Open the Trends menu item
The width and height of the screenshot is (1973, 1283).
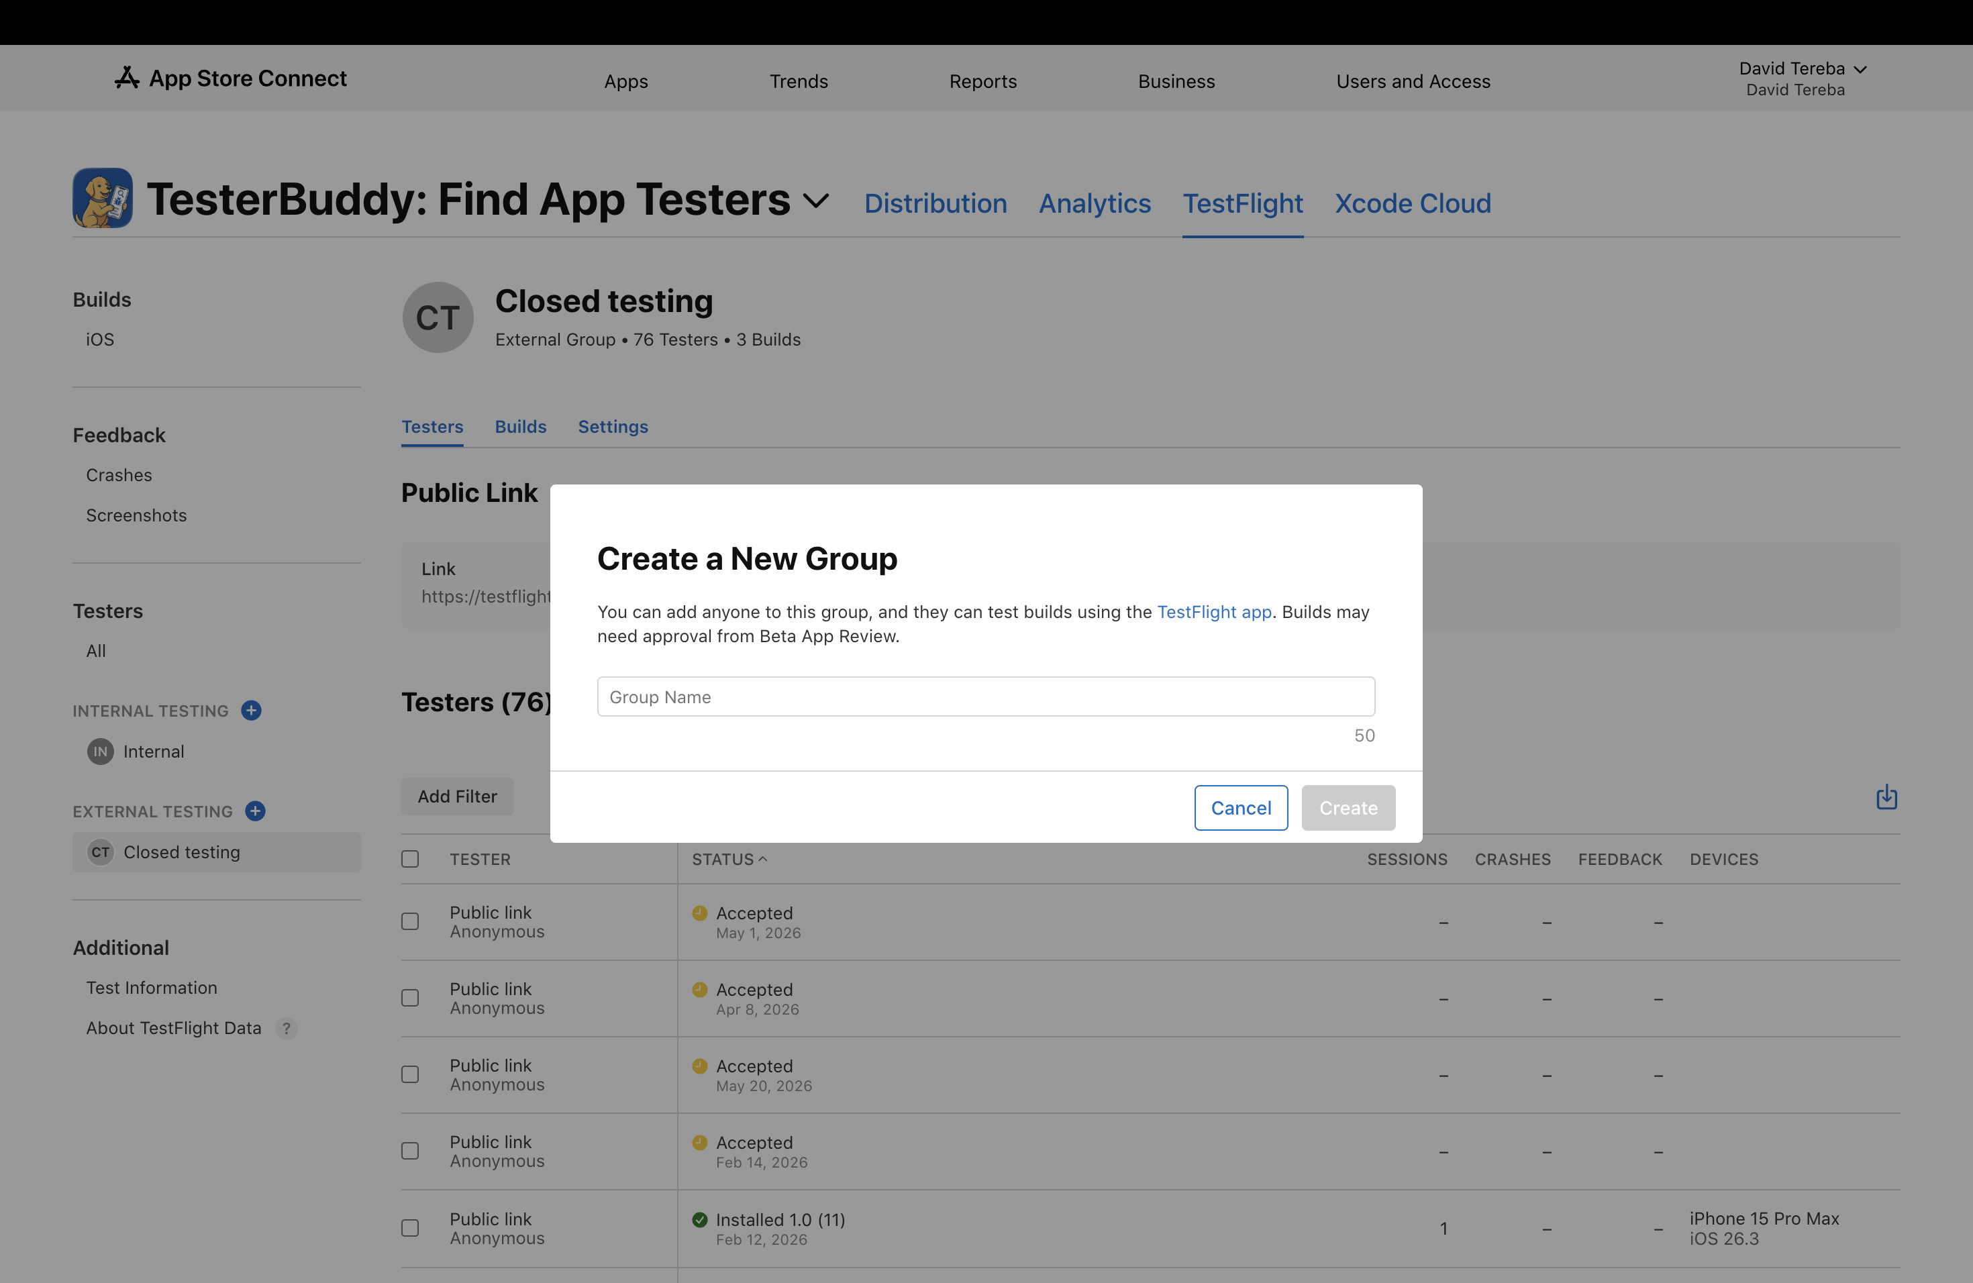tap(799, 81)
